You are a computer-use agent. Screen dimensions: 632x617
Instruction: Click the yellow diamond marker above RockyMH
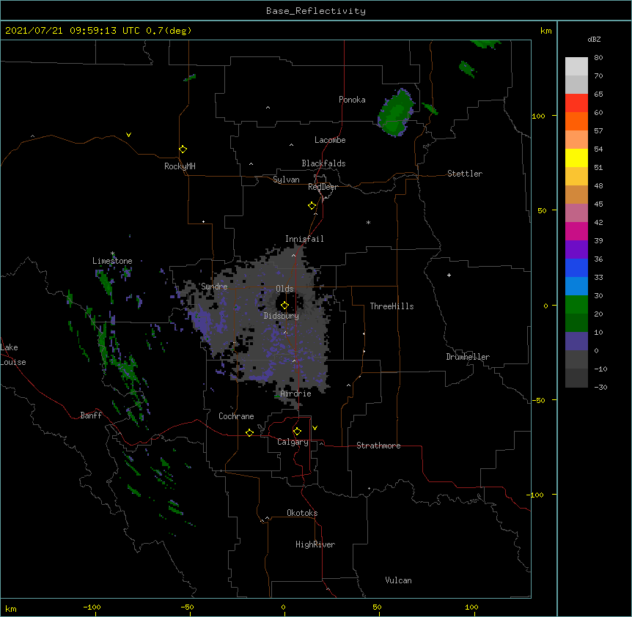183,149
